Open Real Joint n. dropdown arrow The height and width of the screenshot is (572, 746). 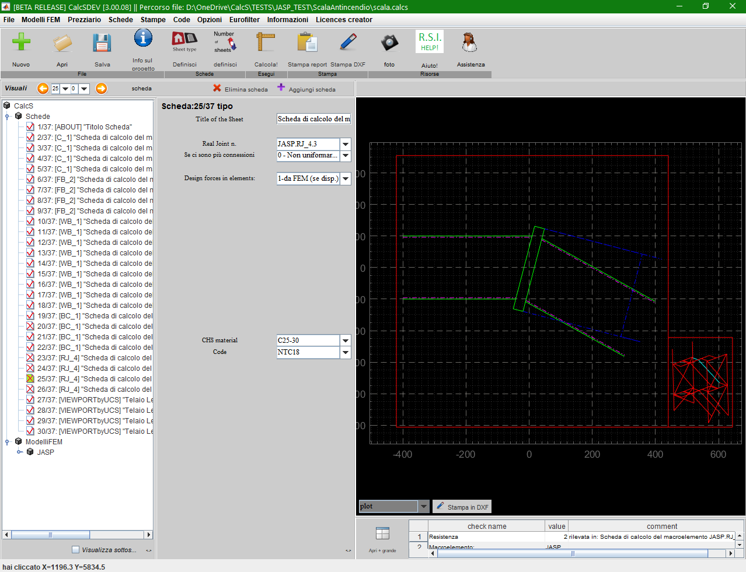point(346,143)
